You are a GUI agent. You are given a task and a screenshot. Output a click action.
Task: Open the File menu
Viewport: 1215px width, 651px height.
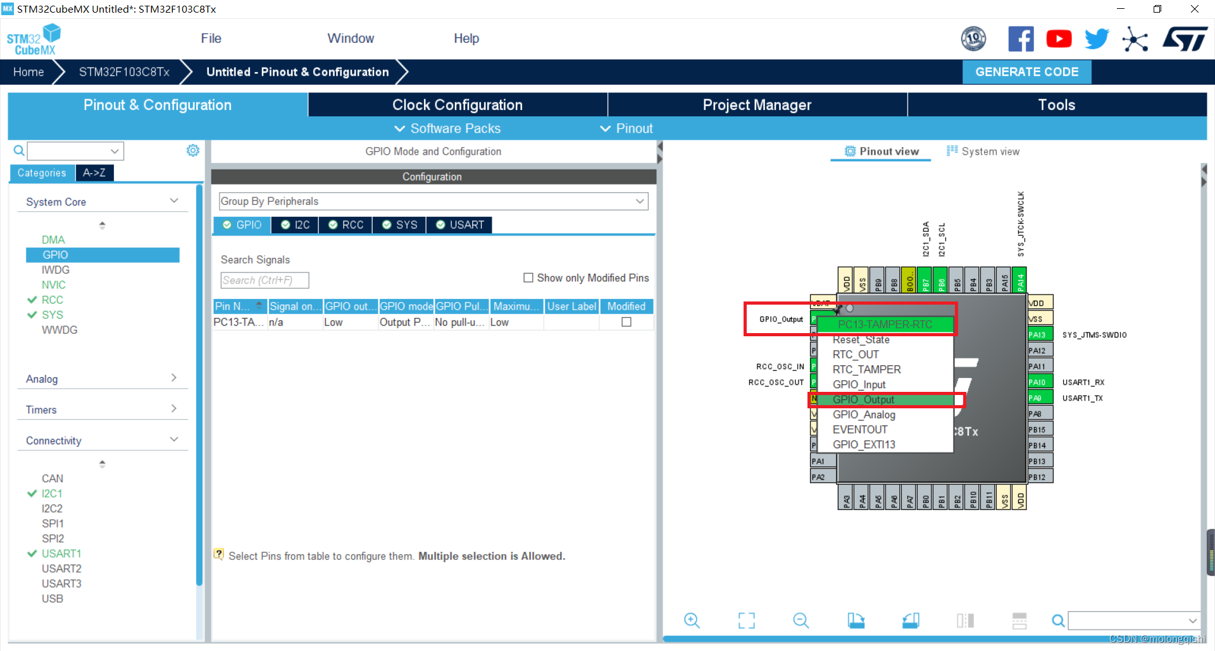pos(211,39)
